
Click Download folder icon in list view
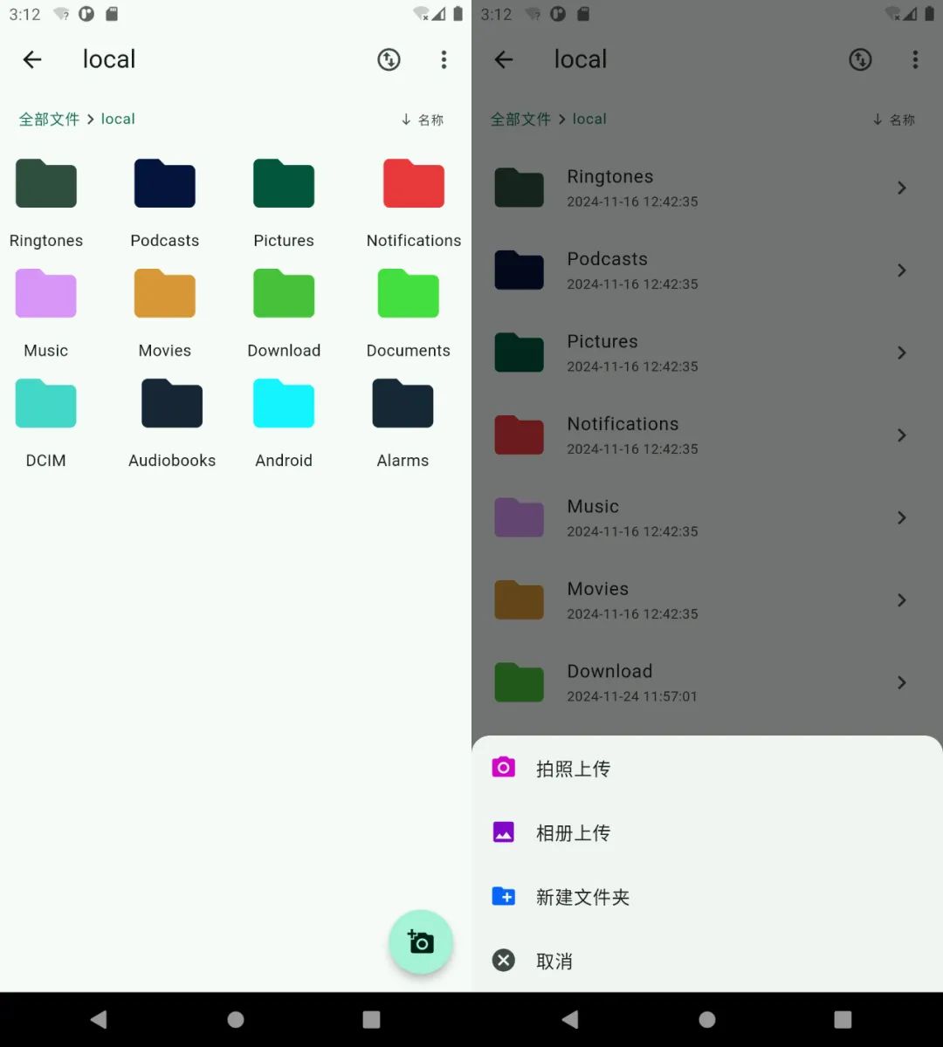click(x=520, y=682)
